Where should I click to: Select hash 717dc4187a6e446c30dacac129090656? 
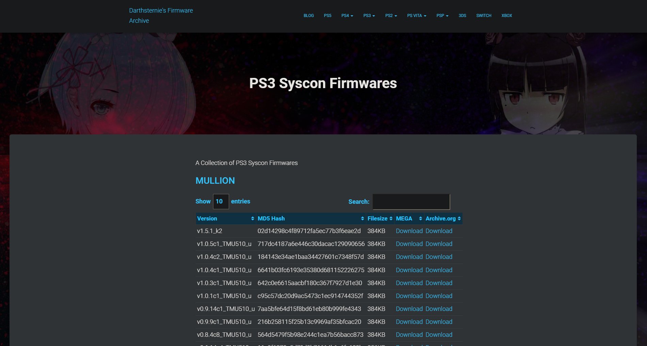coord(311,244)
